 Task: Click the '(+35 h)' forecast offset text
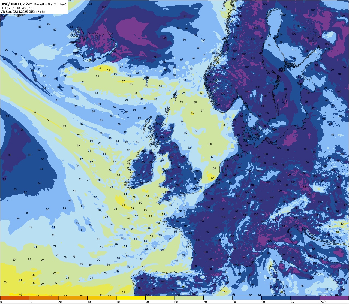tap(40, 12)
